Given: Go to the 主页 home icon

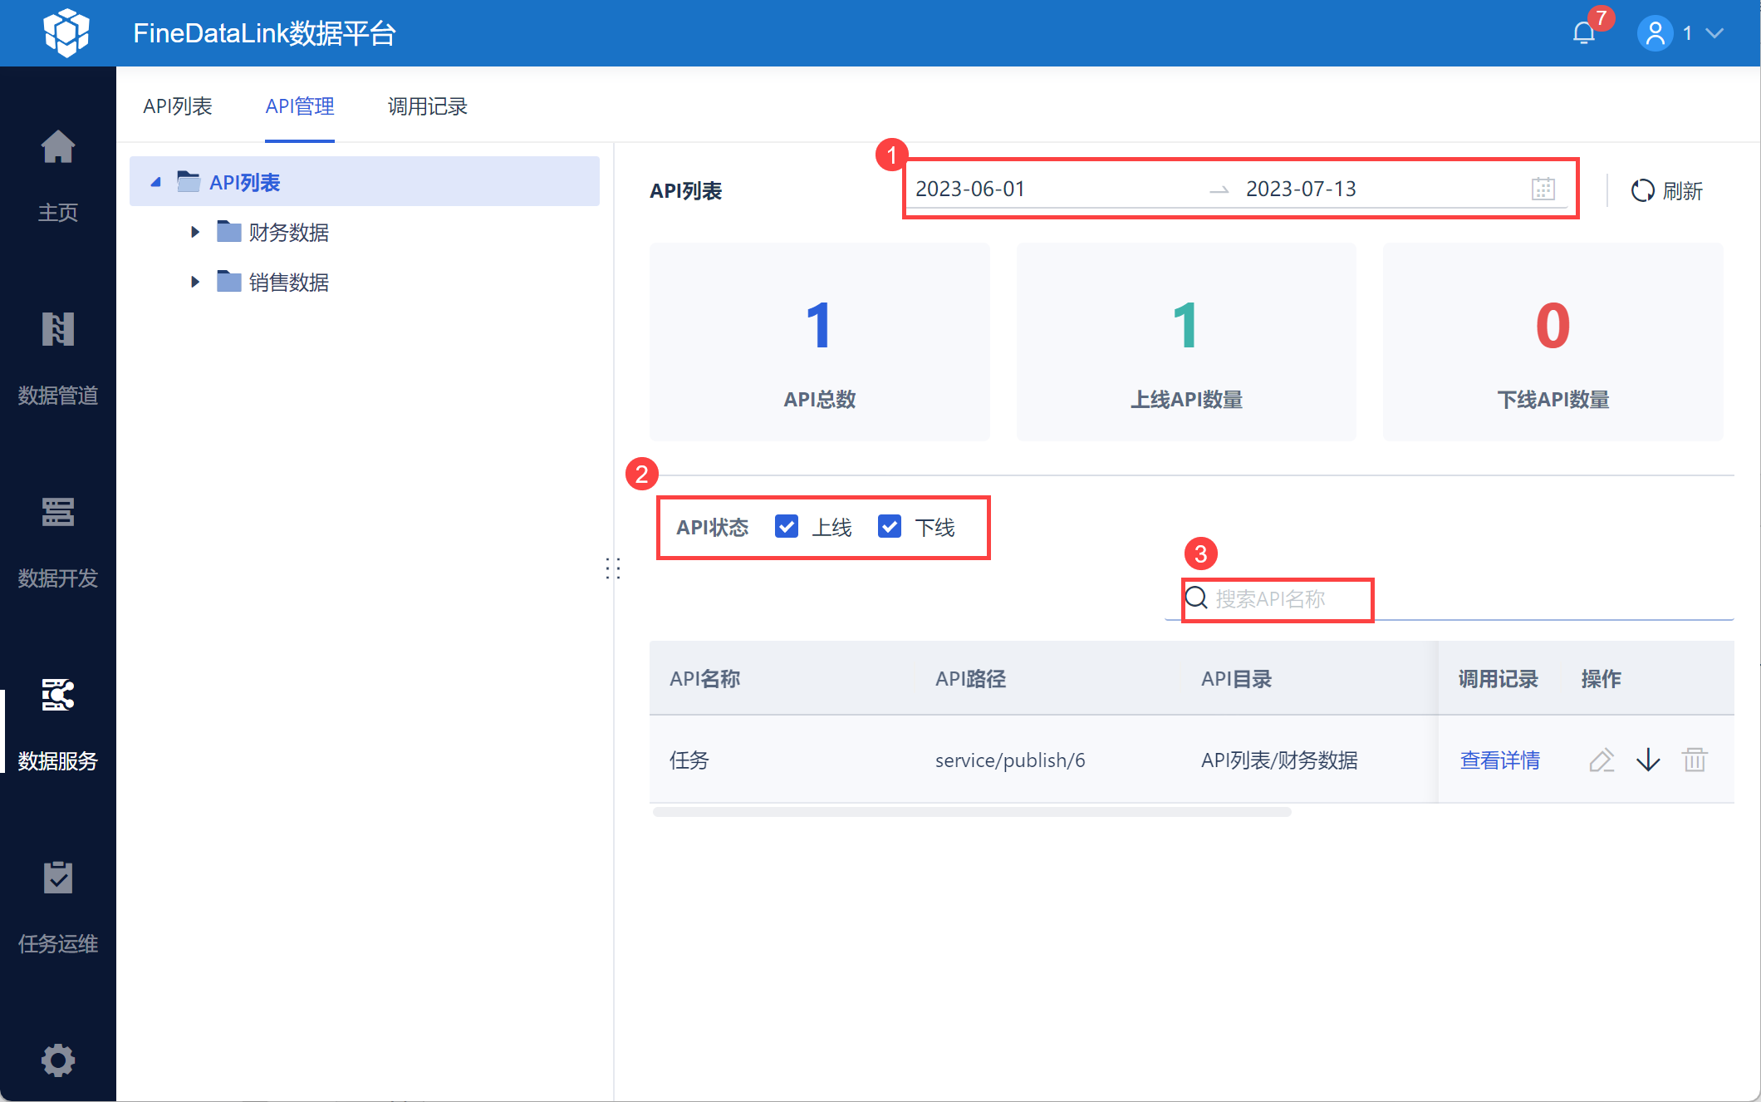Looking at the screenshot, I should 58,148.
